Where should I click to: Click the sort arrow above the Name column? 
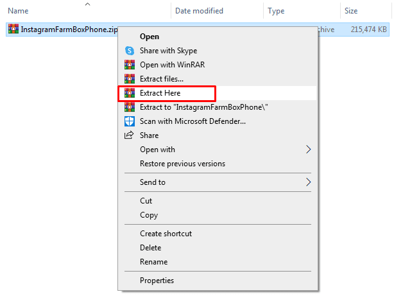tap(87, 4)
